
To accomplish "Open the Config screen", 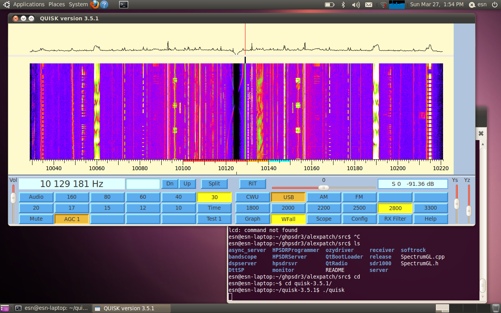I will tap(359, 219).
